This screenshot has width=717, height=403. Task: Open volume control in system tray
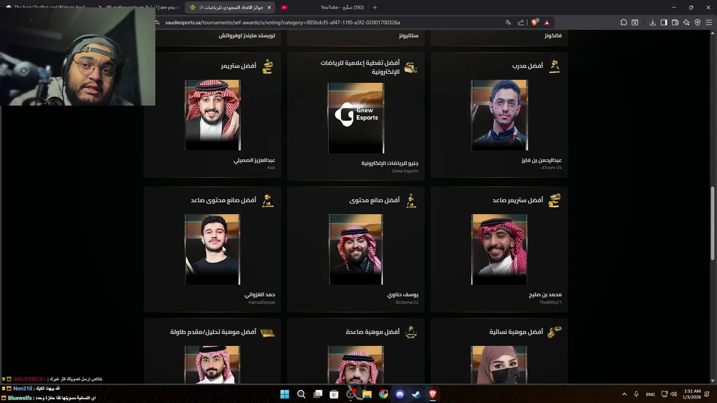click(673, 394)
